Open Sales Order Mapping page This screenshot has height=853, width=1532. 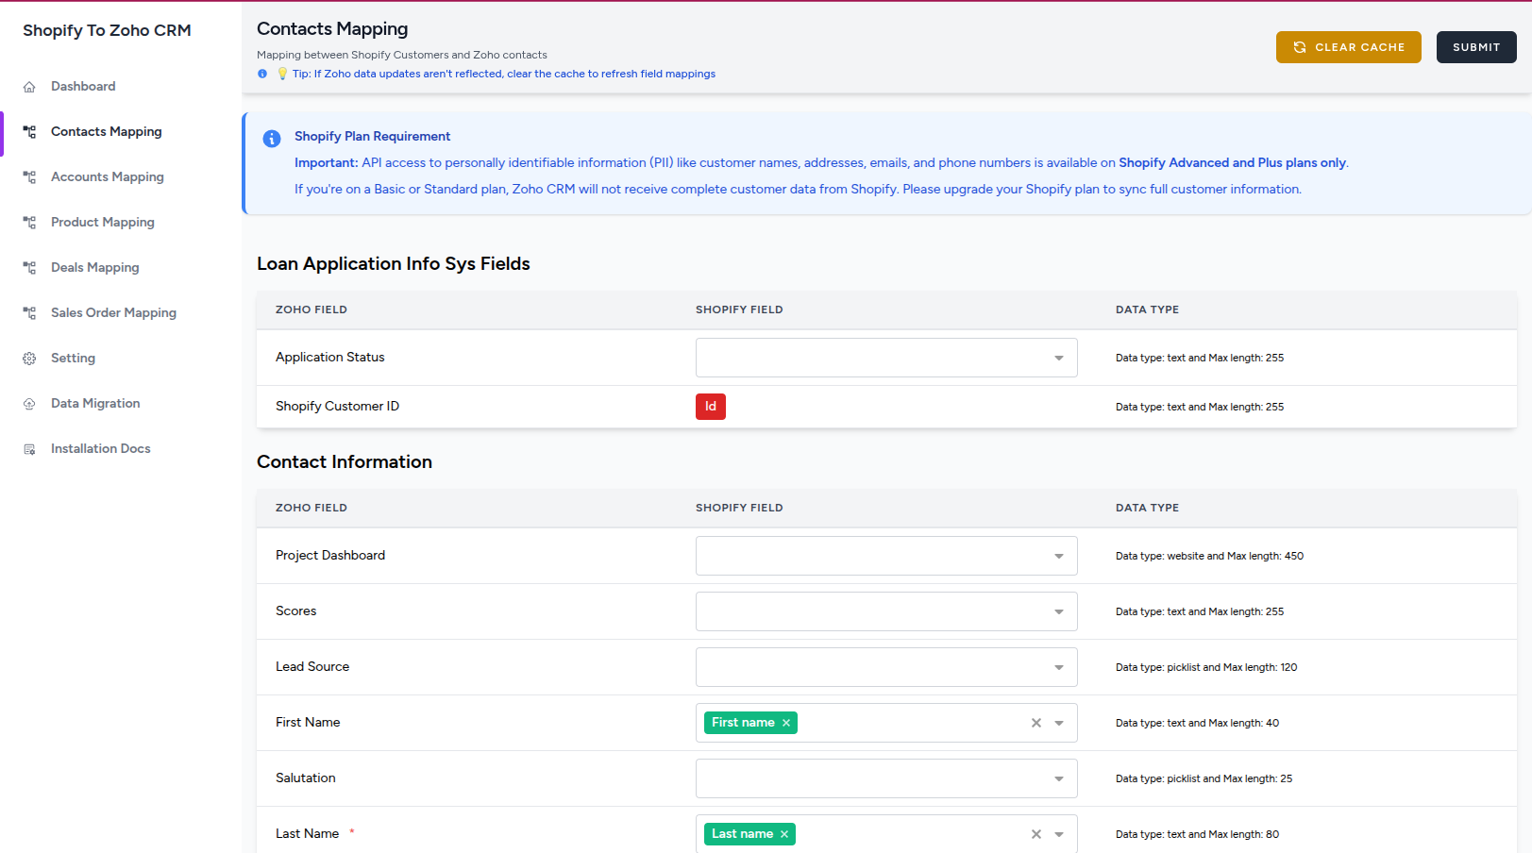point(113,313)
